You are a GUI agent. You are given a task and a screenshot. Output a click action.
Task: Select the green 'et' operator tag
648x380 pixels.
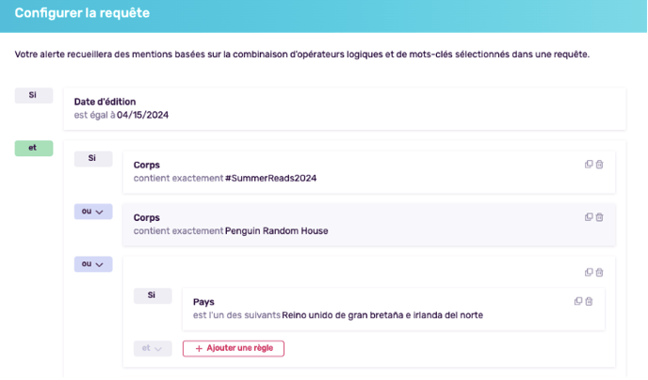(x=34, y=148)
